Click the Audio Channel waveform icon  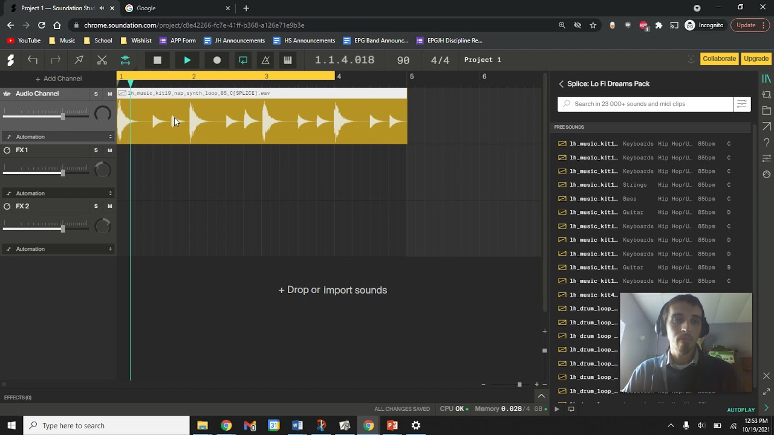(x=7, y=94)
